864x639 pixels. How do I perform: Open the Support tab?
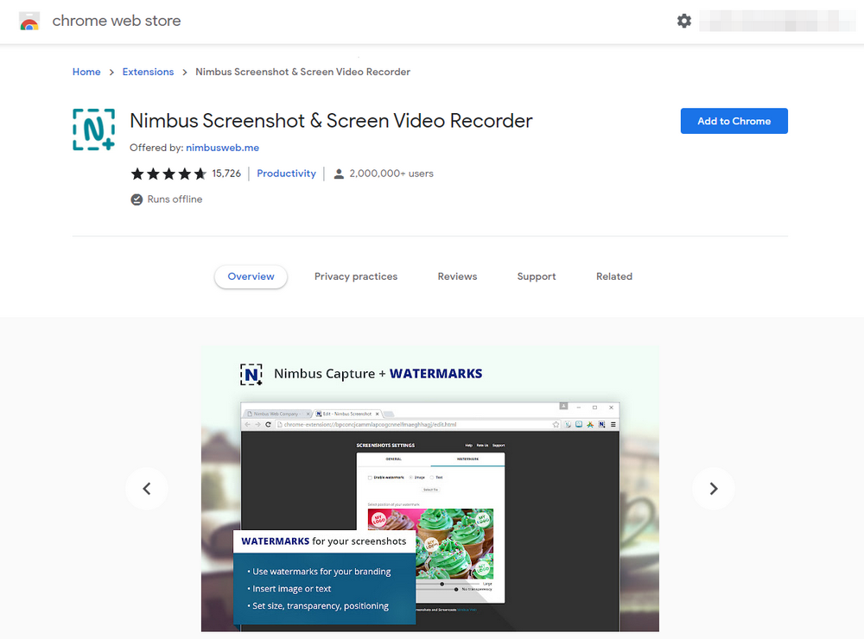click(537, 276)
